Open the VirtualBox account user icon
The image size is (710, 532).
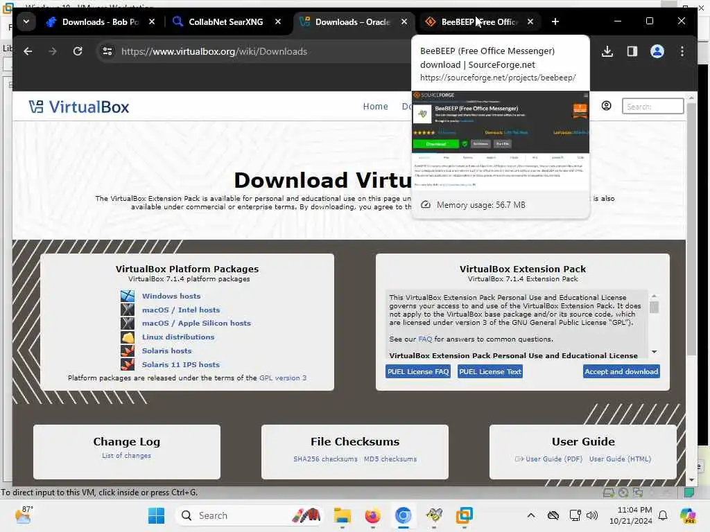(x=606, y=106)
